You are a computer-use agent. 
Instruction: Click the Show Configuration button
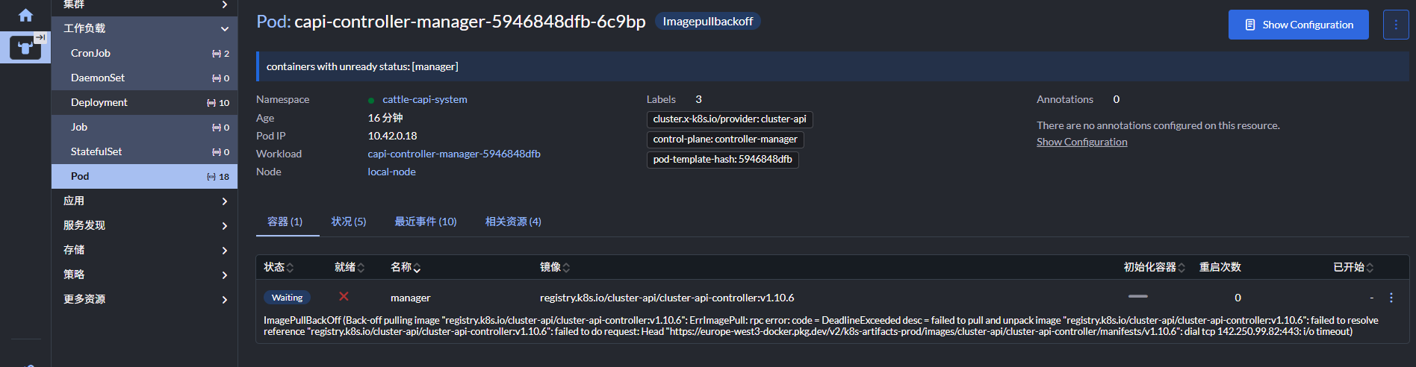(1298, 25)
